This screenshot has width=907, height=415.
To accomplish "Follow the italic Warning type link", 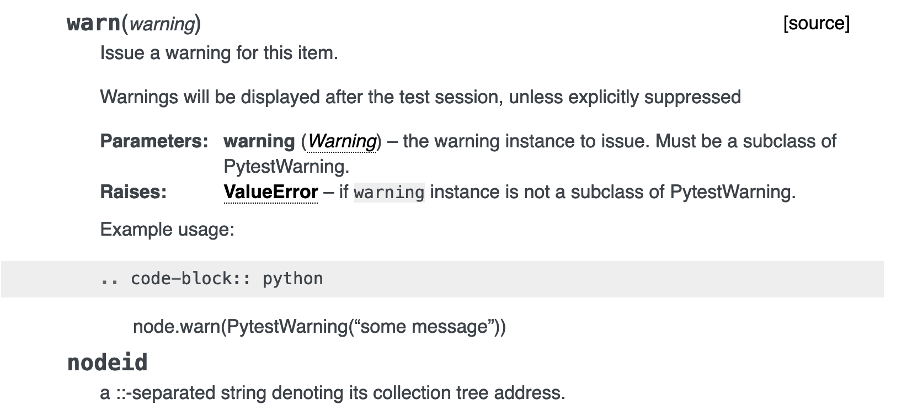I will 342,141.
